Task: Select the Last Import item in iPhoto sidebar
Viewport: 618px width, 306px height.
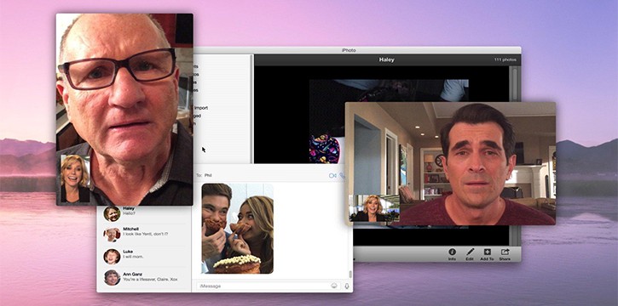Action: [x=200, y=108]
